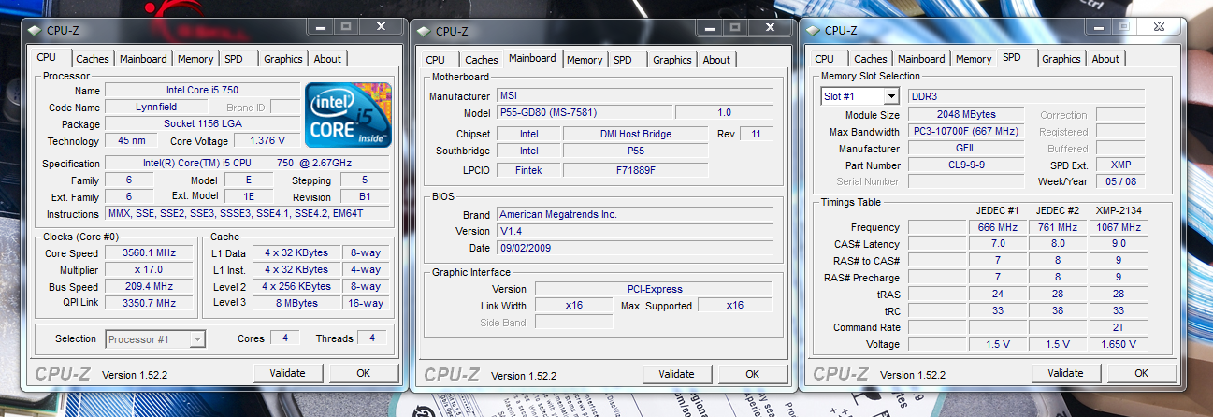Click Validate button in SPD window
This screenshot has width=1213, height=417.
[1065, 373]
